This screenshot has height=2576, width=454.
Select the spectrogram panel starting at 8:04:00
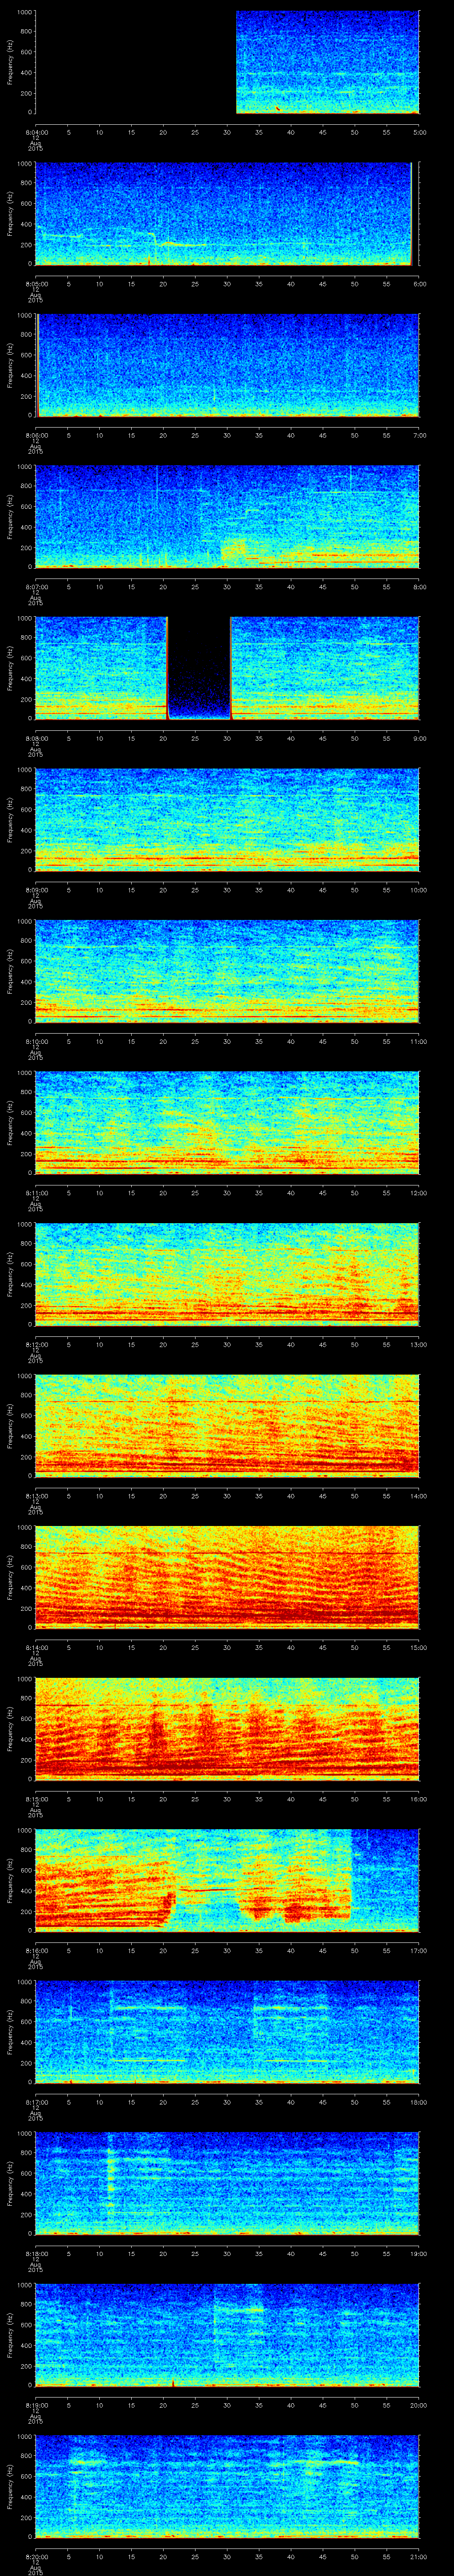[227, 62]
